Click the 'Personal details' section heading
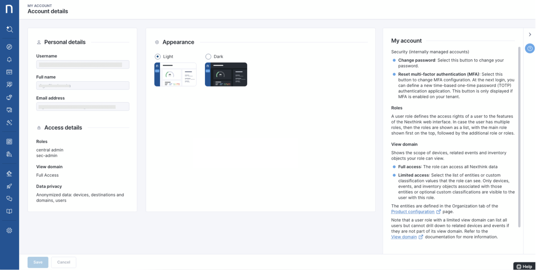 pyautogui.click(x=65, y=42)
